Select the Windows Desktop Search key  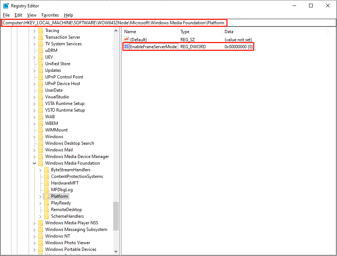(x=69, y=143)
